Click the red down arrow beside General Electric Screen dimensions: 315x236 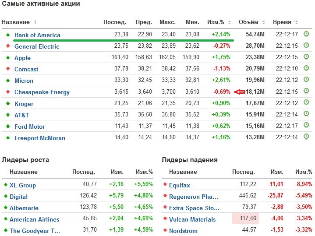point(8,46)
